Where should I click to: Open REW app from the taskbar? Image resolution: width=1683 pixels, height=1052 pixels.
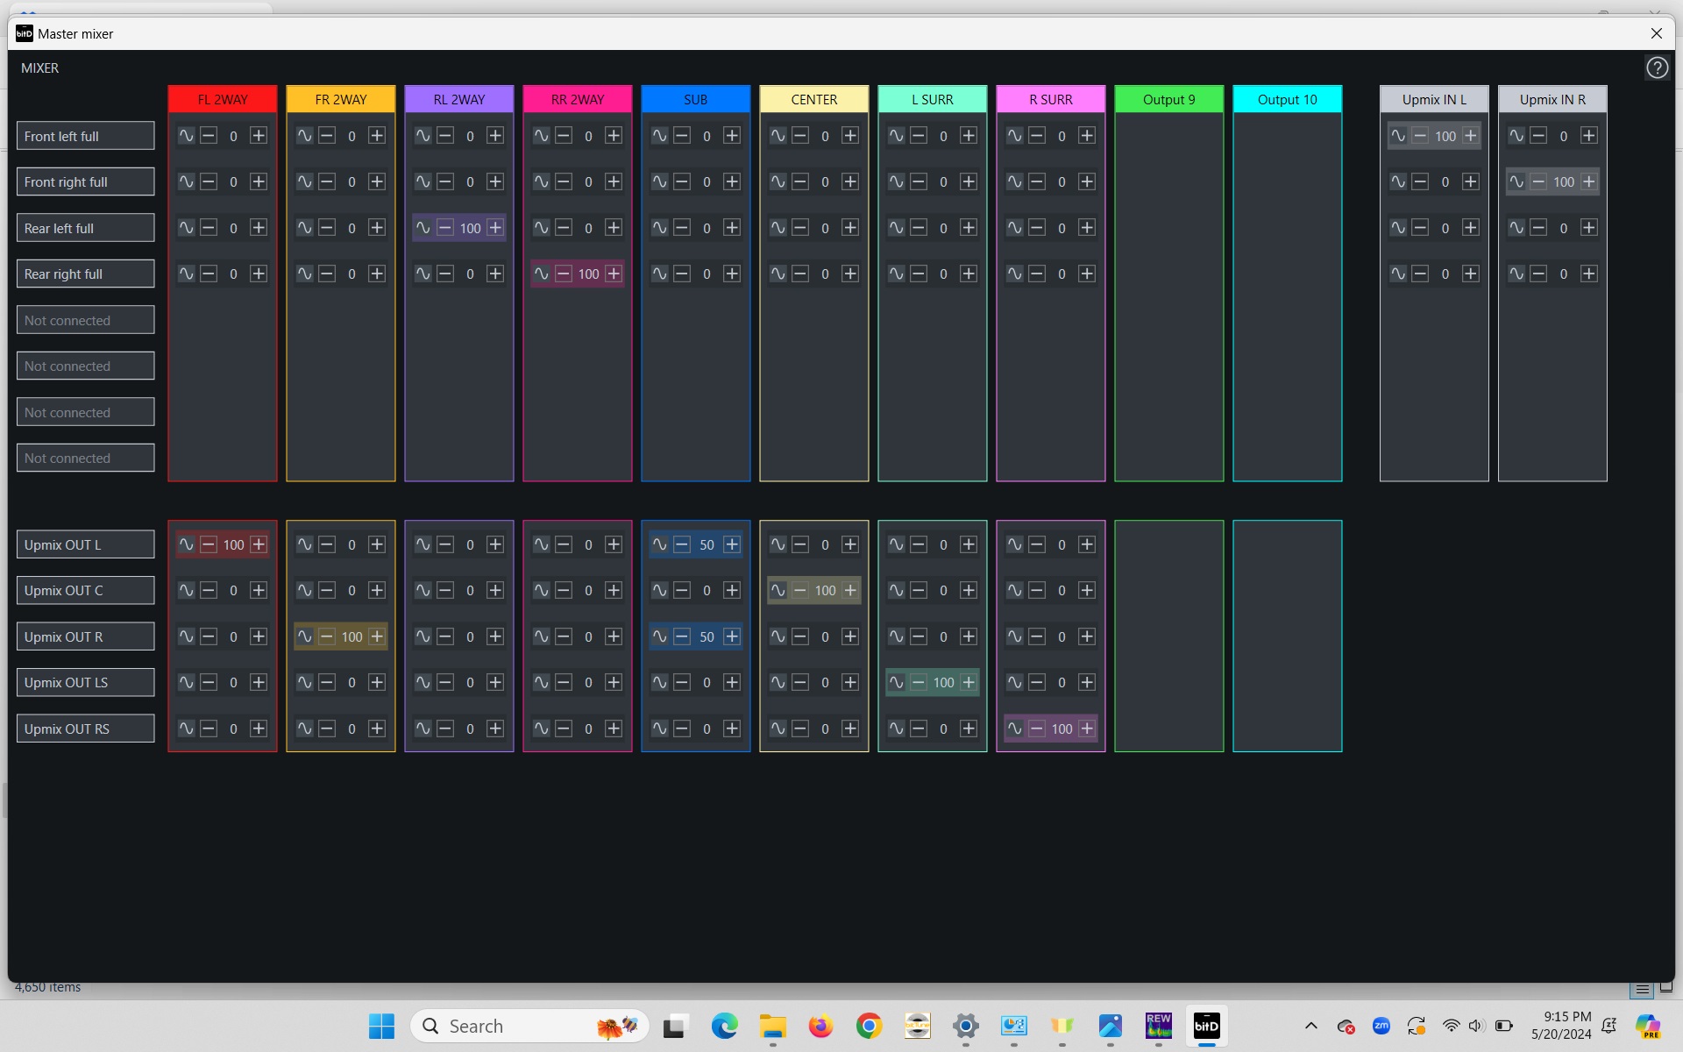pyautogui.click(x=1158, y=1026)
